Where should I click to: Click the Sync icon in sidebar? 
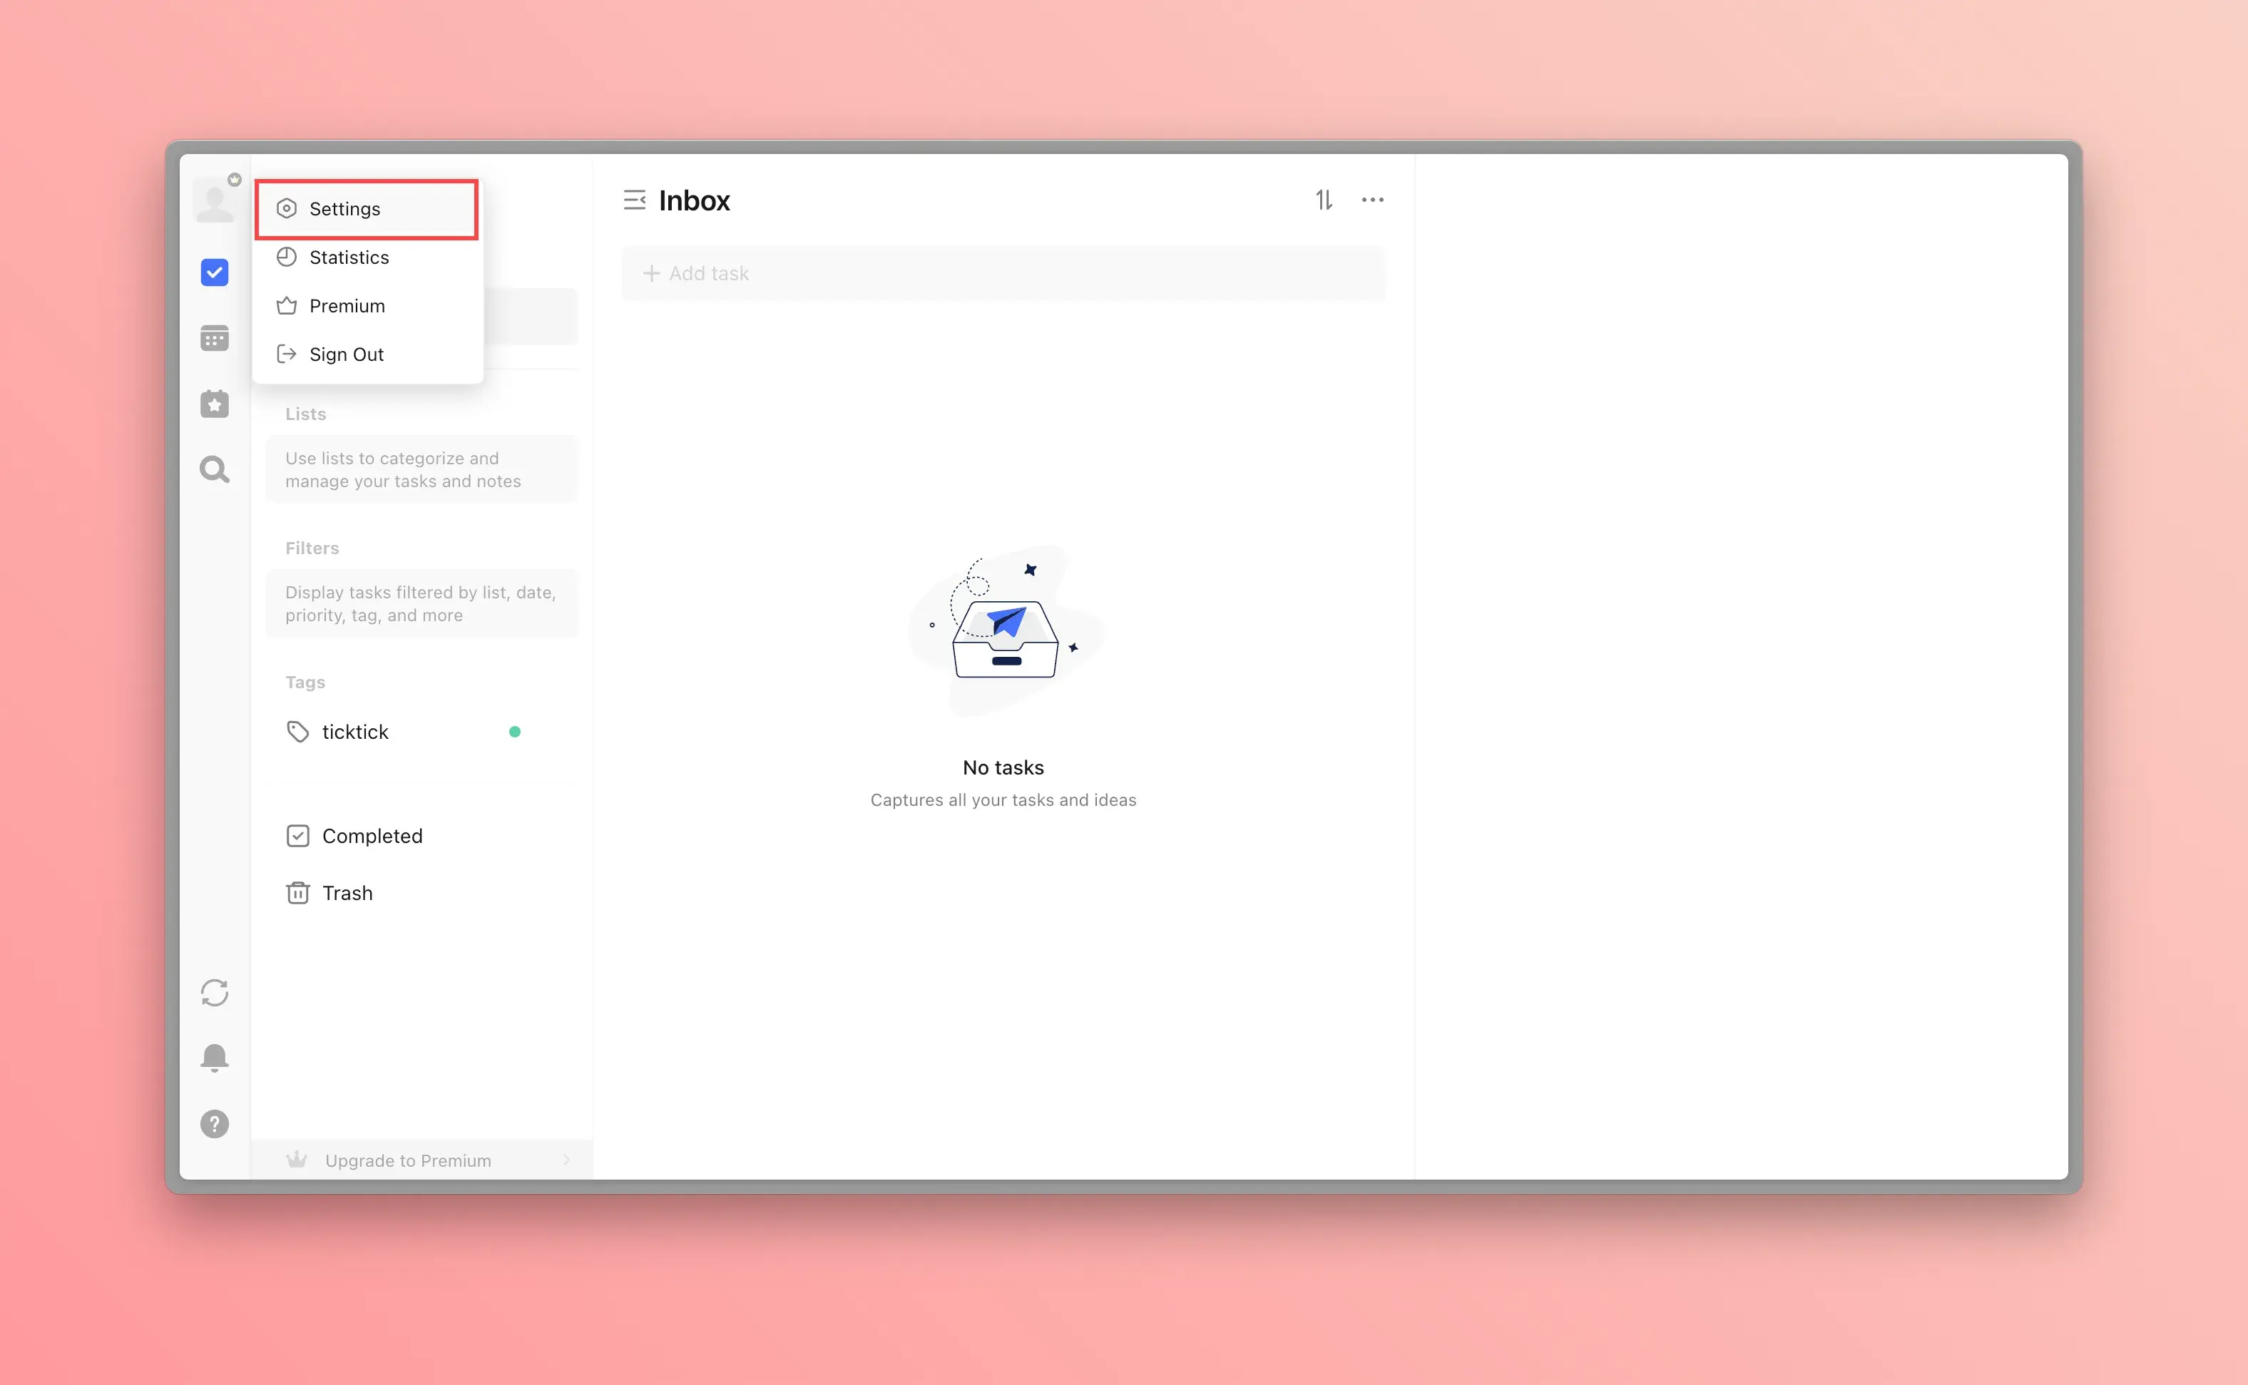point(215,993)
